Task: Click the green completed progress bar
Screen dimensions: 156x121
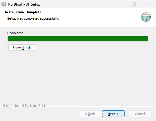Action: (78, 39)
